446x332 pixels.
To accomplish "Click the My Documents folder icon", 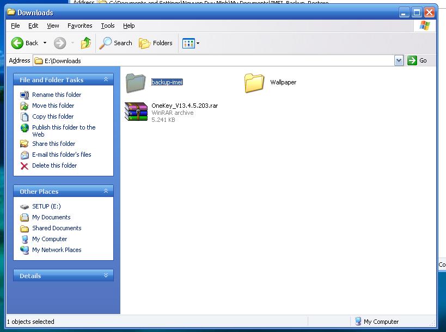I will point(25,218).
